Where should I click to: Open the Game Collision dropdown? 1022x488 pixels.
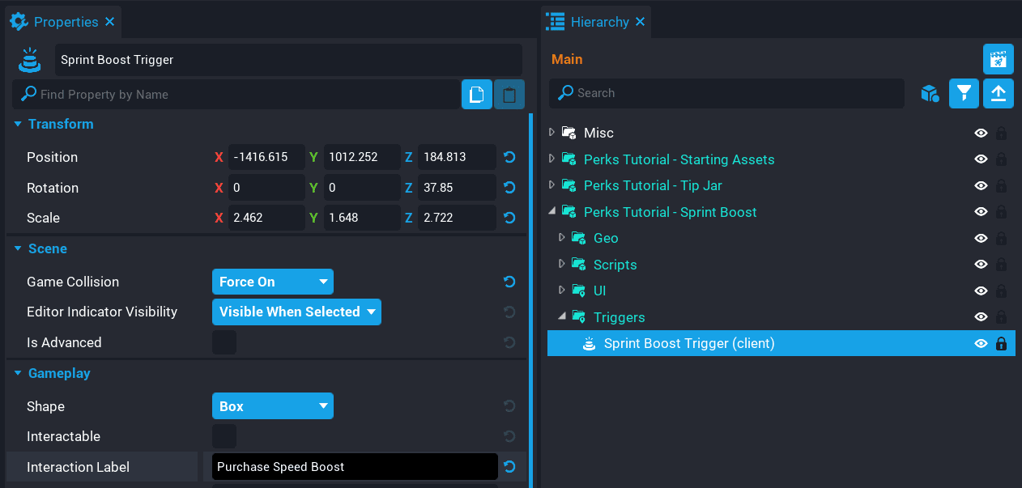click(272, 282)
